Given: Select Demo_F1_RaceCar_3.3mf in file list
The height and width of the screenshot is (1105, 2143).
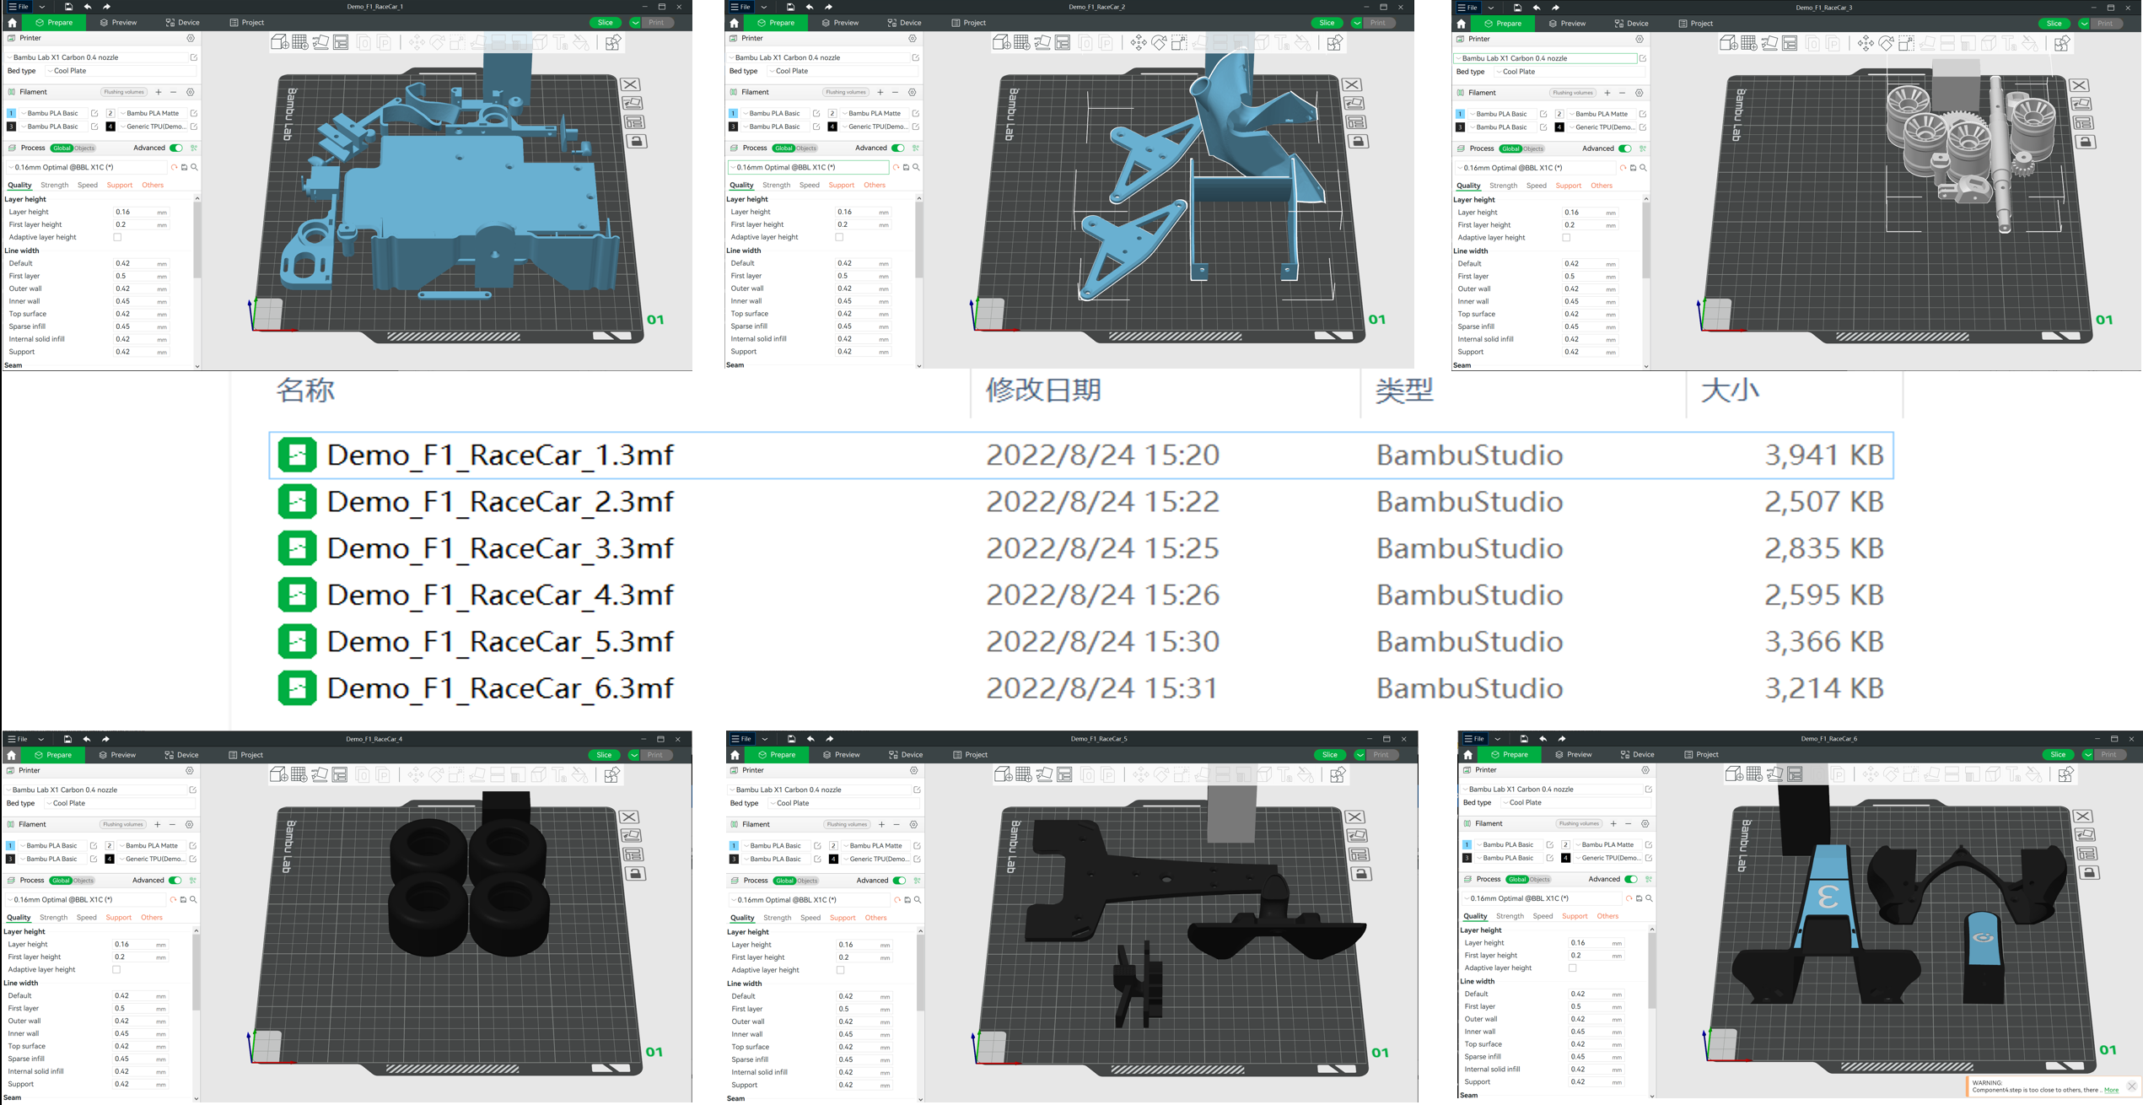Looking at the screenshot, I should pos(499,548).
